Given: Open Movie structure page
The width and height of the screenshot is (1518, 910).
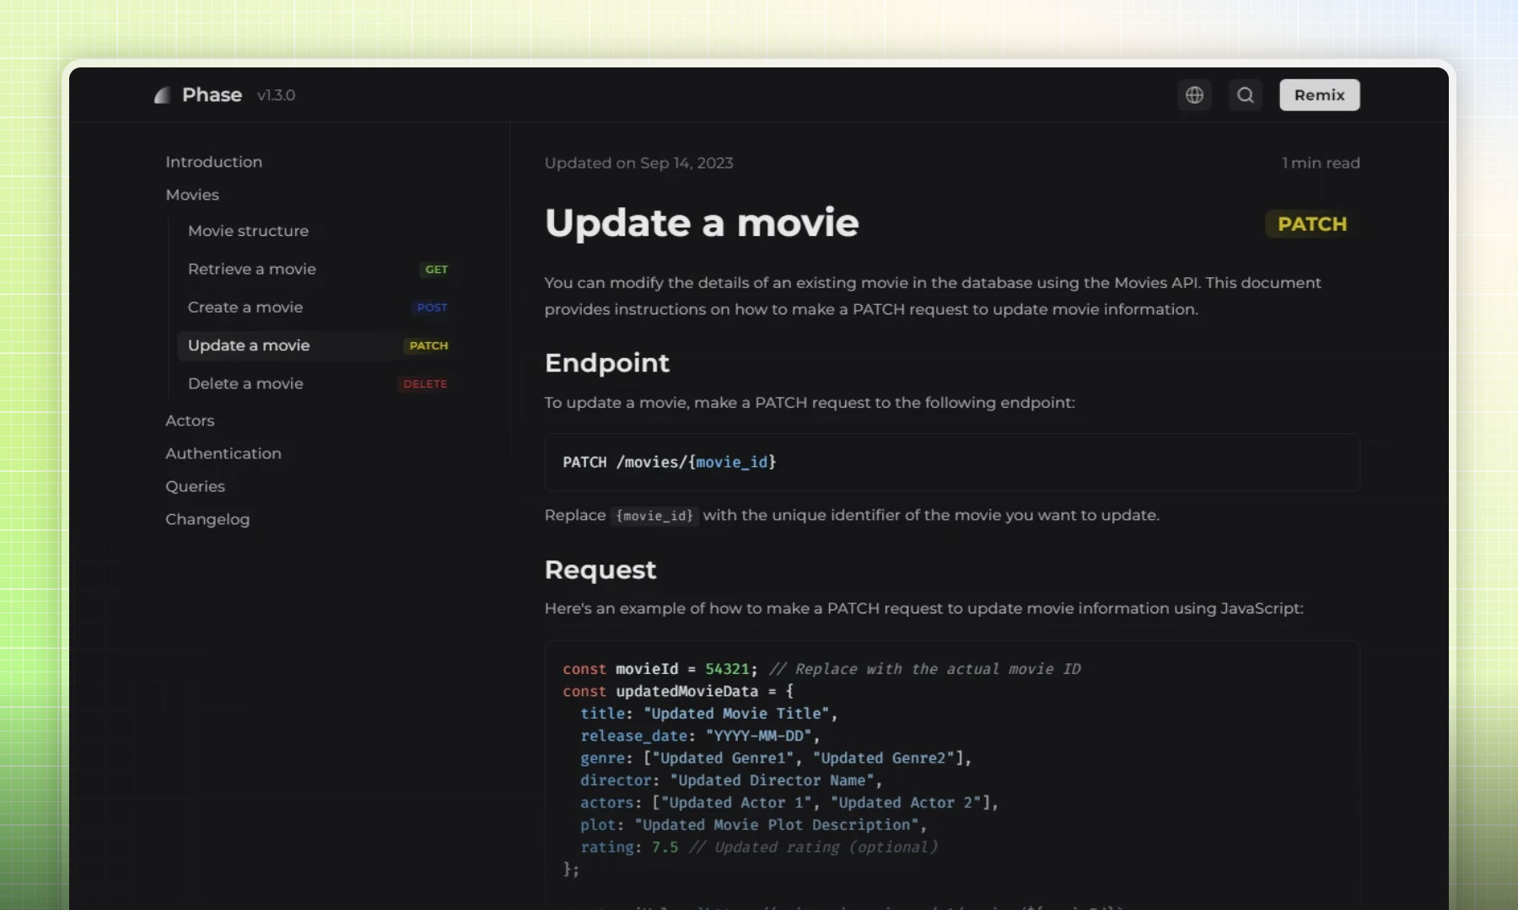Looking at the screenshot, I should (248, 231).
